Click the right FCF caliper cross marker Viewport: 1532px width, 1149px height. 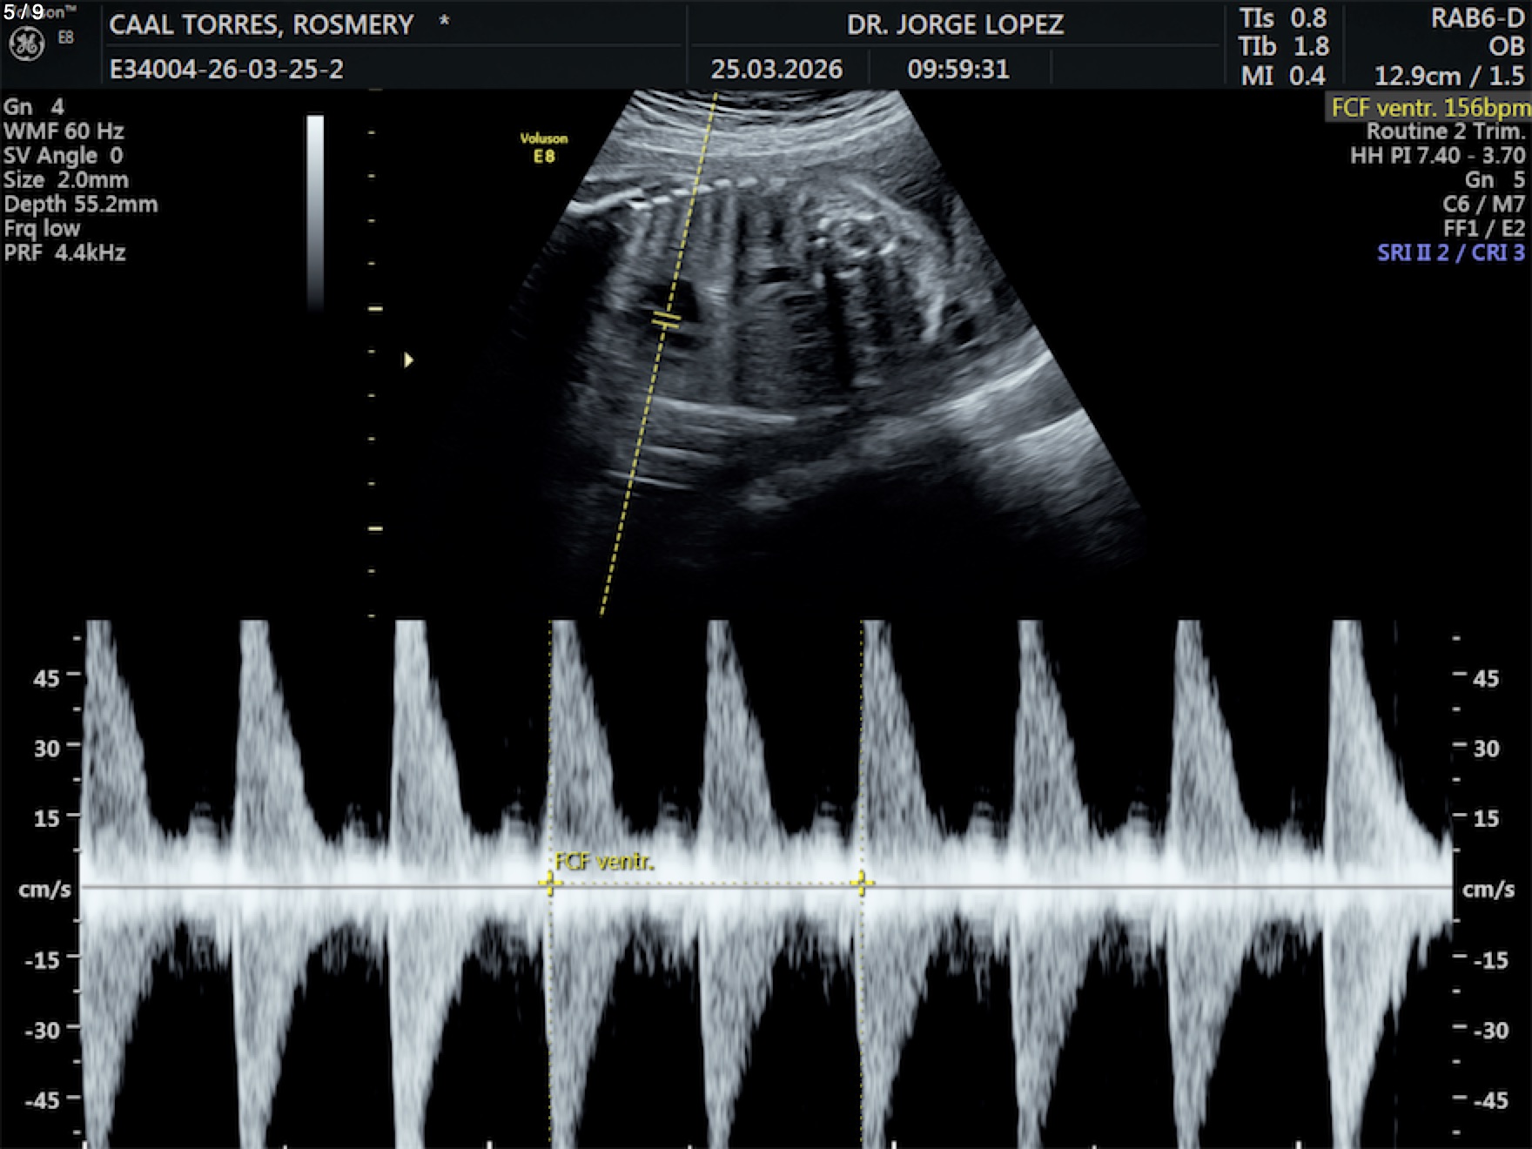pos(862,884)
